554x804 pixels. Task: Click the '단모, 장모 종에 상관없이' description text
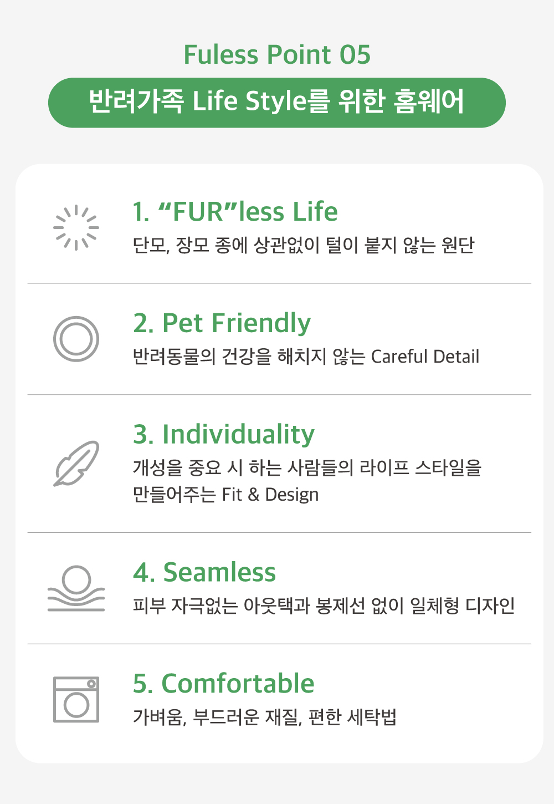pos(303,245)
